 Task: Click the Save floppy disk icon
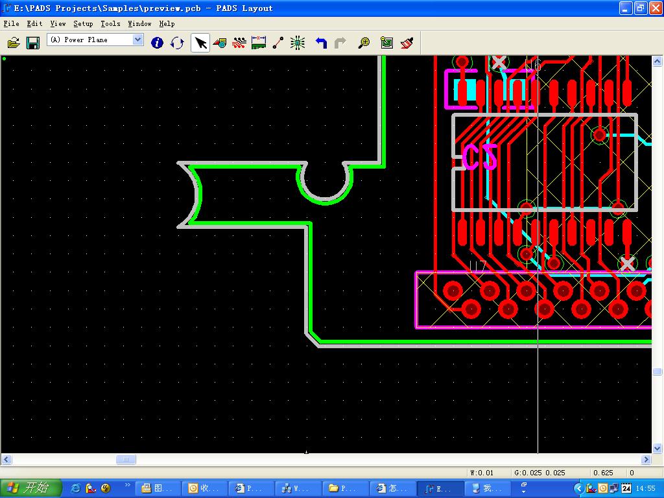32,43
